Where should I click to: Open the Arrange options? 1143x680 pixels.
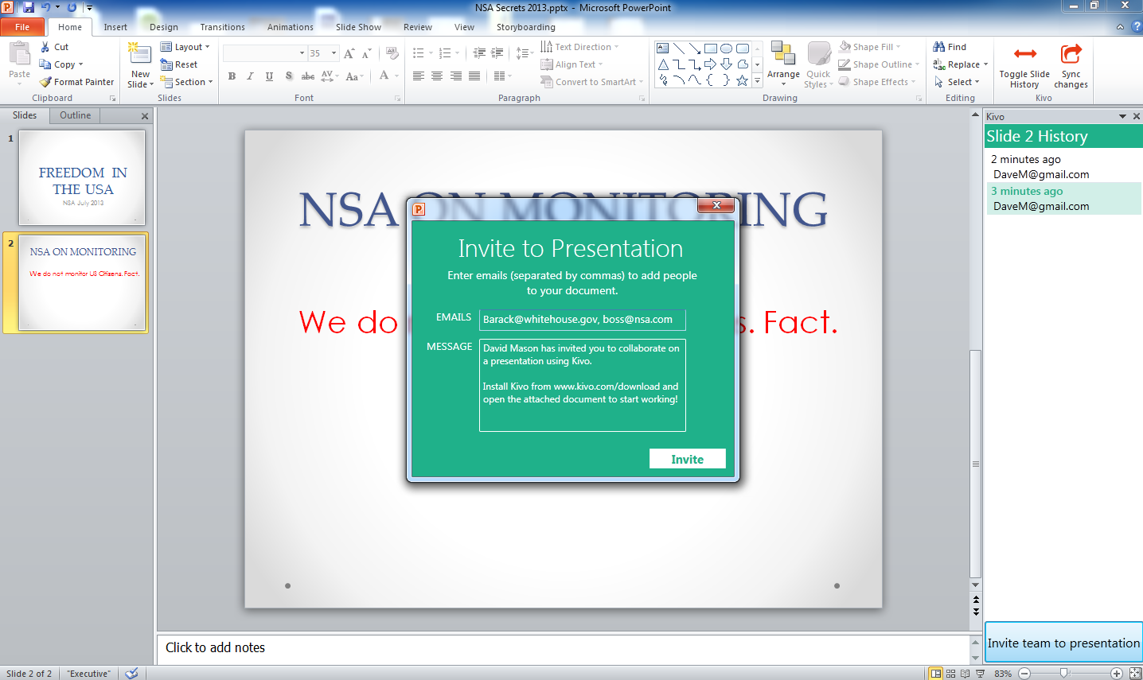point(783,65)
